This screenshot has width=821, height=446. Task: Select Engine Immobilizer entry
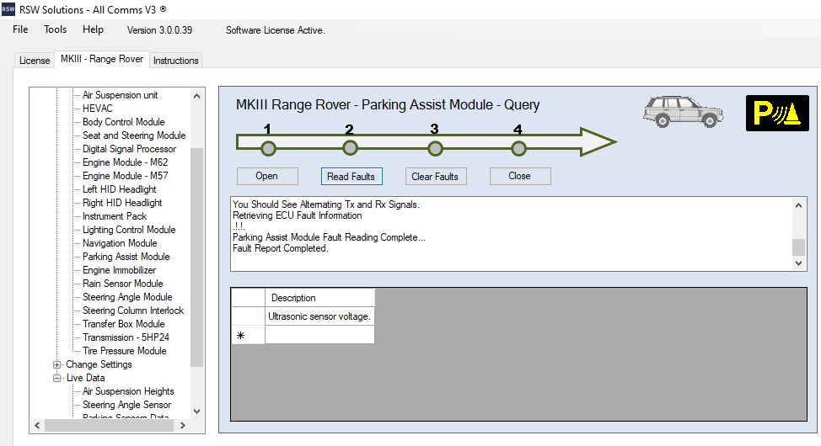coord(120,270)
